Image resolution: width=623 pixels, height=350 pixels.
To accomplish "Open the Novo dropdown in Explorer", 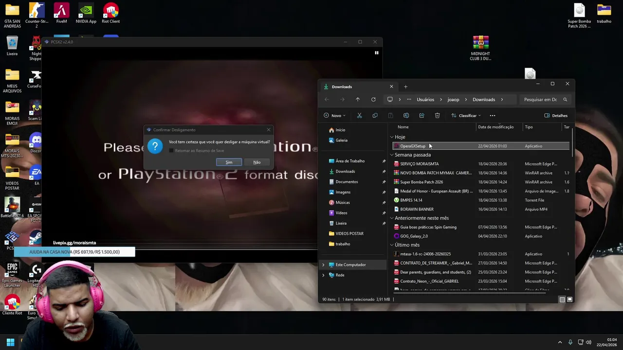I will click(334, 116).
